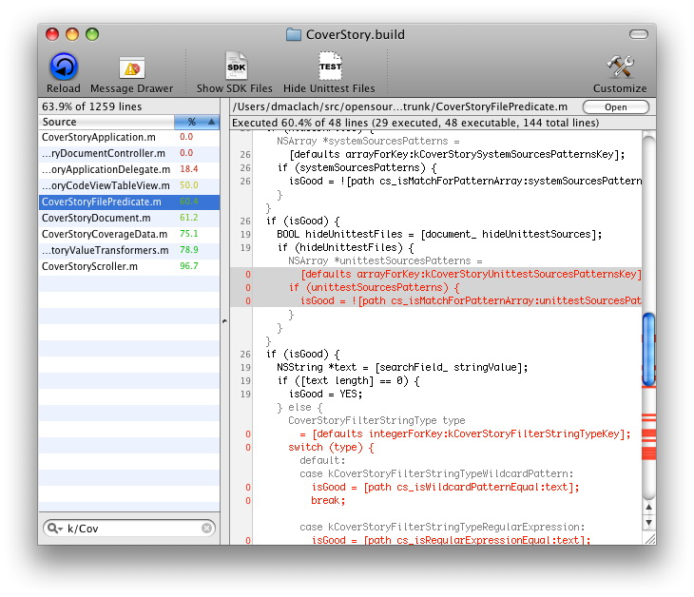Click the Reload toolbar icon

pyautogui.click(x=64, y=67)
